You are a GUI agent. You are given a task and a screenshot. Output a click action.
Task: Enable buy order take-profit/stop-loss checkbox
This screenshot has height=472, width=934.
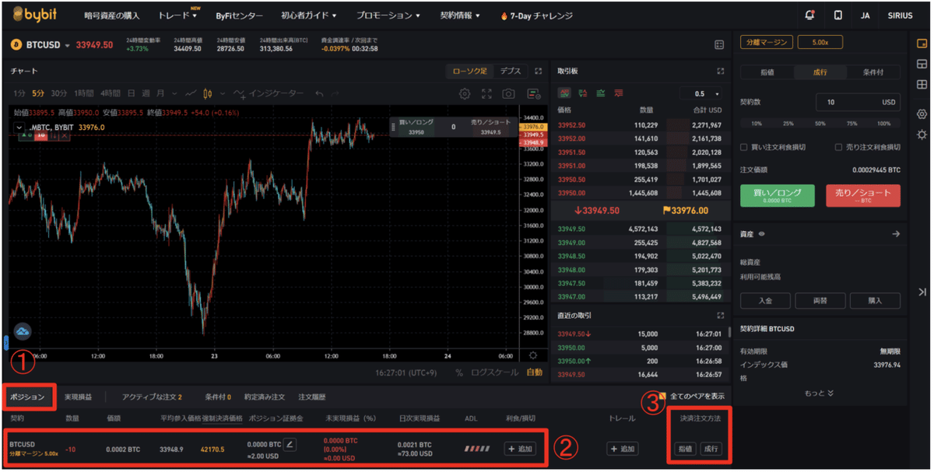pos(744,147)
